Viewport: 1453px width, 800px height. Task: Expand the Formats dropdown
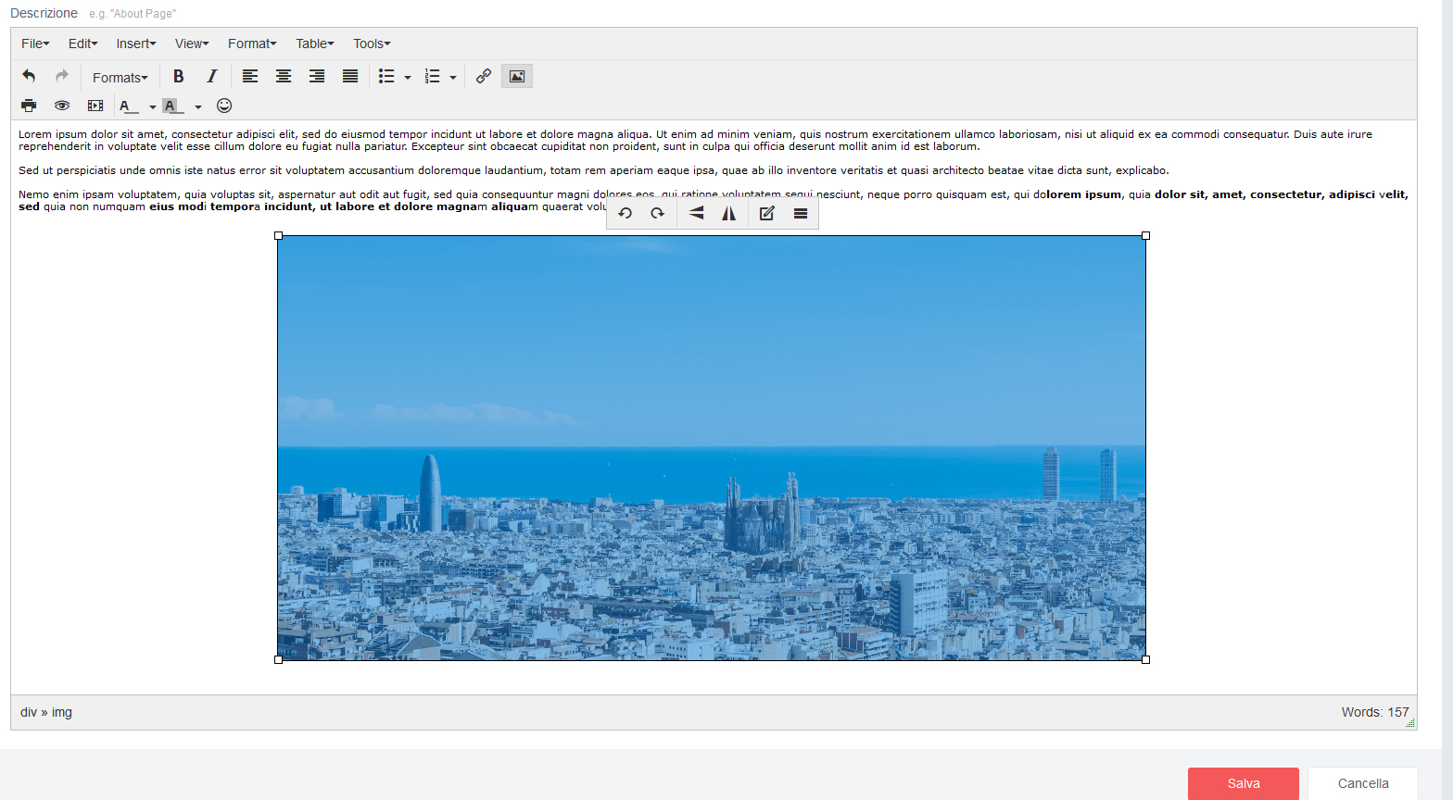click(120, 78)
